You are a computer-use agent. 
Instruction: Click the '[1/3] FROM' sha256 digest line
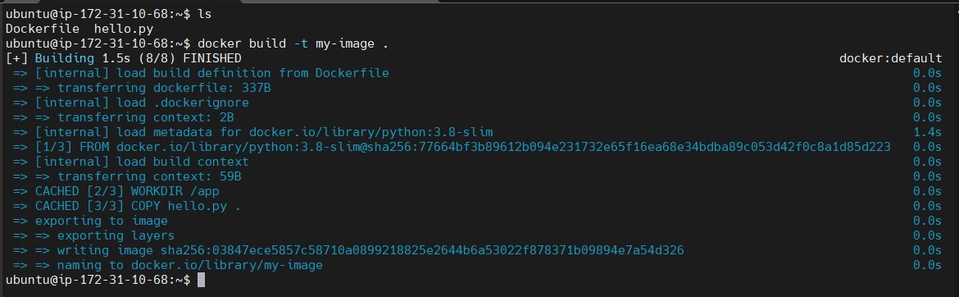(x=462, y=147)
